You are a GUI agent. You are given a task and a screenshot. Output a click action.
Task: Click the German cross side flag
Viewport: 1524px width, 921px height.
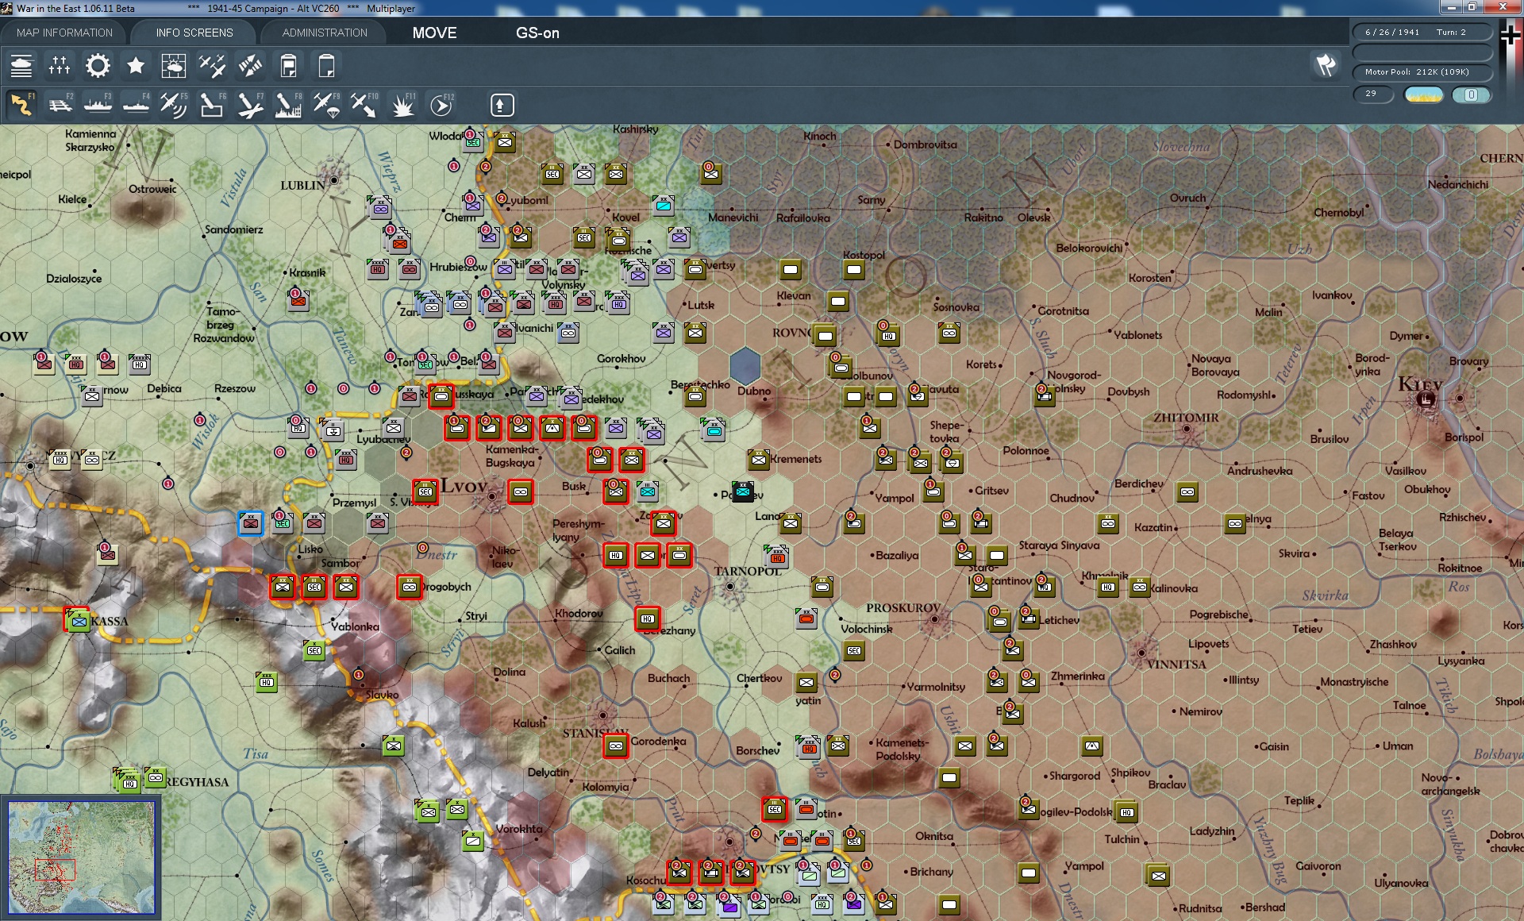pyautogui.click(x=1511, y=34)
